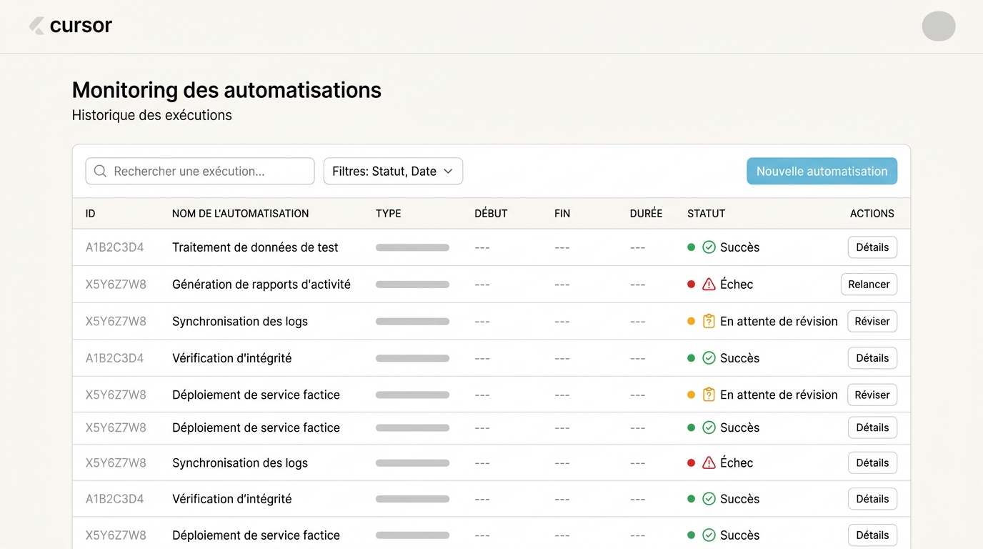Click the Échec status of Génération de rapports d'activité
The height and width of the screenshot is (549, 983).
point(737,285)
